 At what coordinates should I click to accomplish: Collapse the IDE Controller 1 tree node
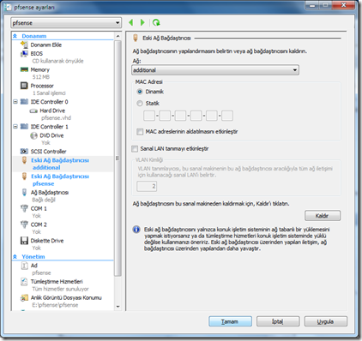pyautogui.click(x=15, y=127)
